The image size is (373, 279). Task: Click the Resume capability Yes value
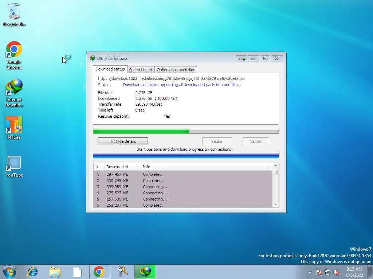167,116
